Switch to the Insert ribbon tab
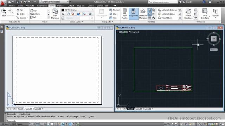This screenshot has height=126, width=225. click(20, 6)
